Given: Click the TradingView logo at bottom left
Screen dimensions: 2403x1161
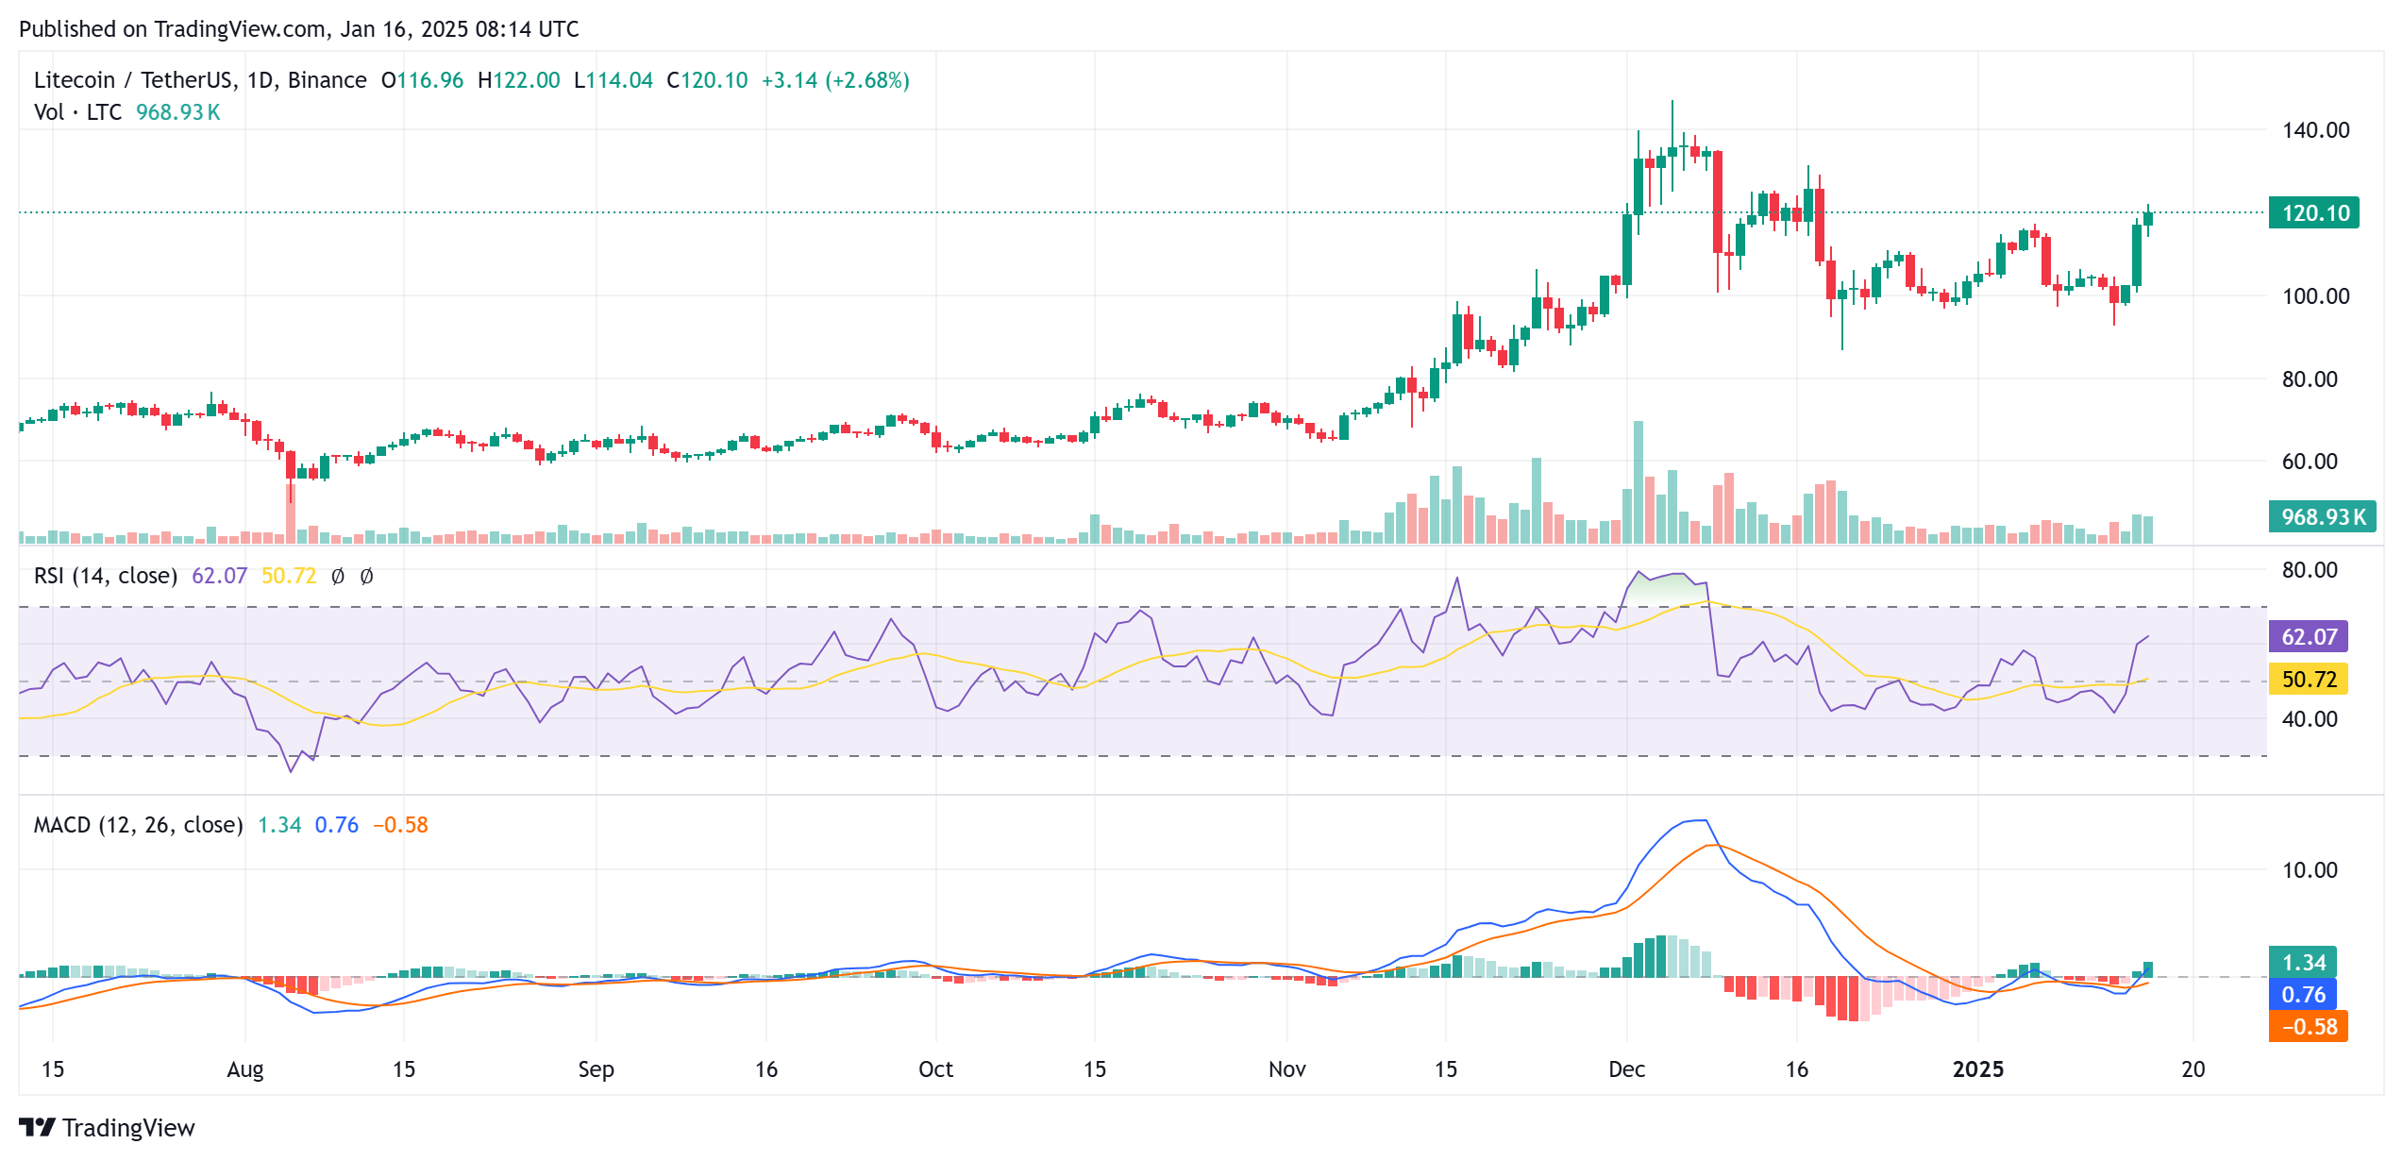Looking at the screenshot, I should point(107,1127).
